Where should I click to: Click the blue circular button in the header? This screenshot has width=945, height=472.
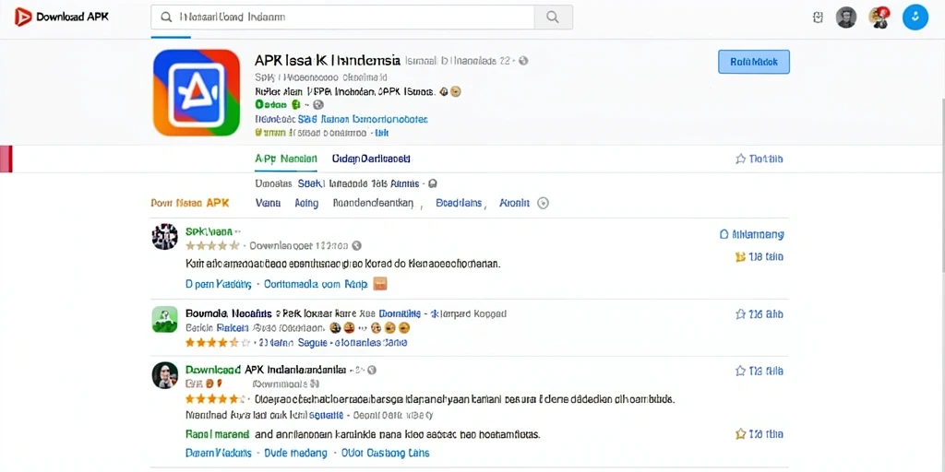click(915, 18)
